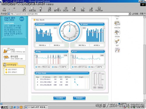Click the upload value "382 Kb/s"
Screen dimensions: 146x109
82,45
